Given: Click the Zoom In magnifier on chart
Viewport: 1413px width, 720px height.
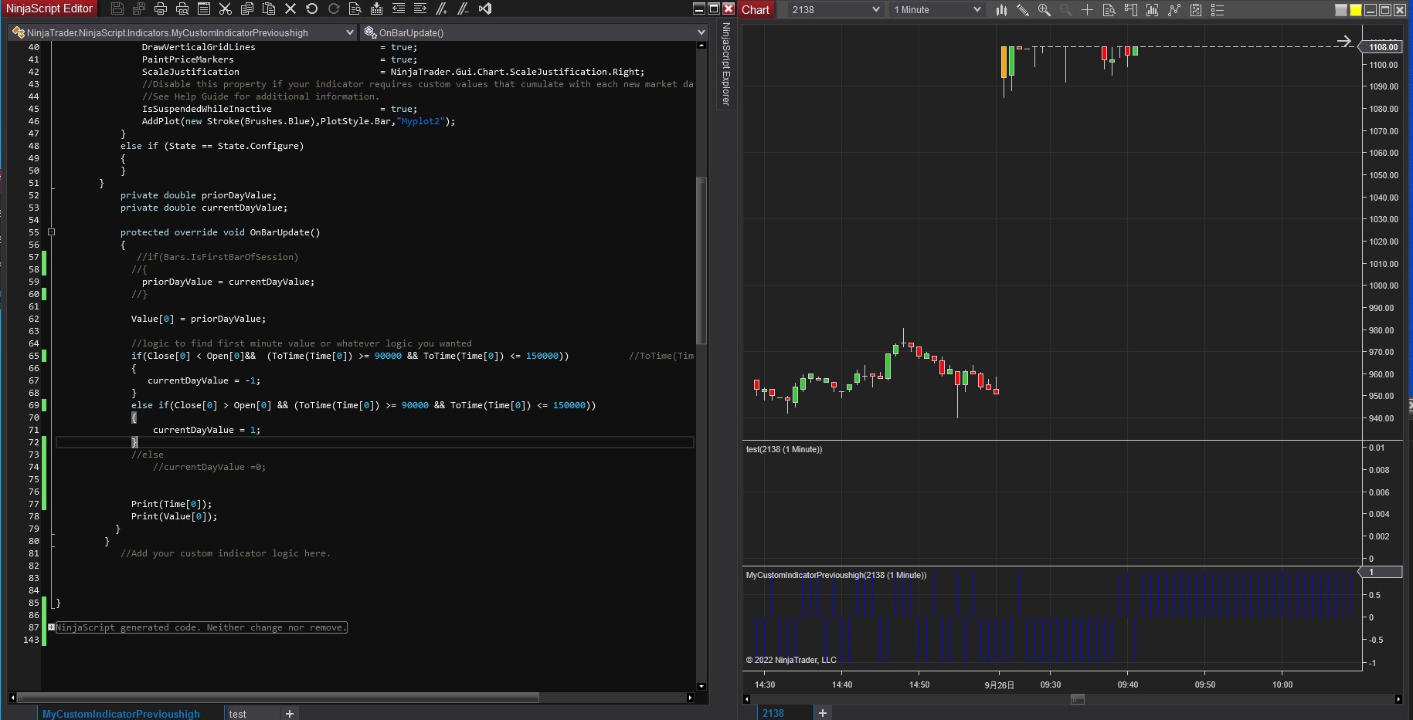Looking at the screenshot, I should [x=1044, y=10].
